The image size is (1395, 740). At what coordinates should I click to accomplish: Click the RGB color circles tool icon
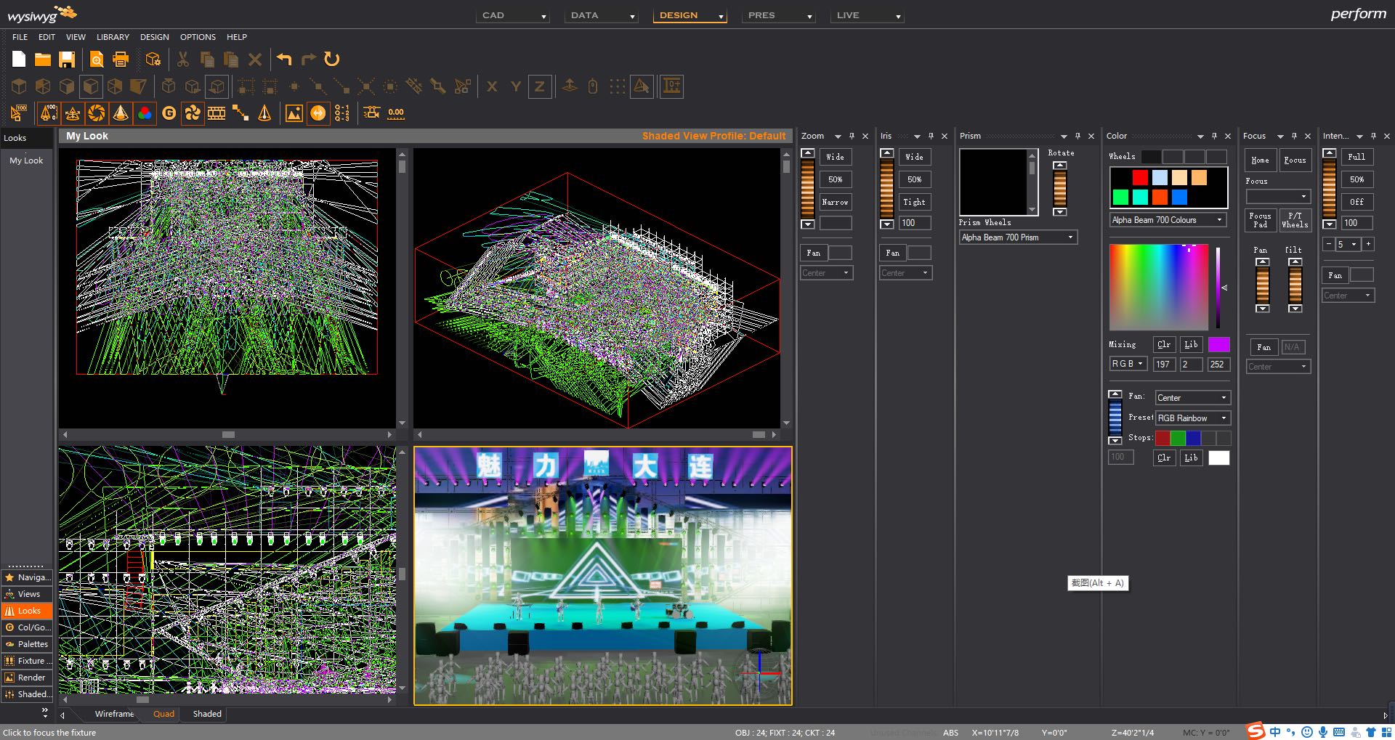[145, 113]
